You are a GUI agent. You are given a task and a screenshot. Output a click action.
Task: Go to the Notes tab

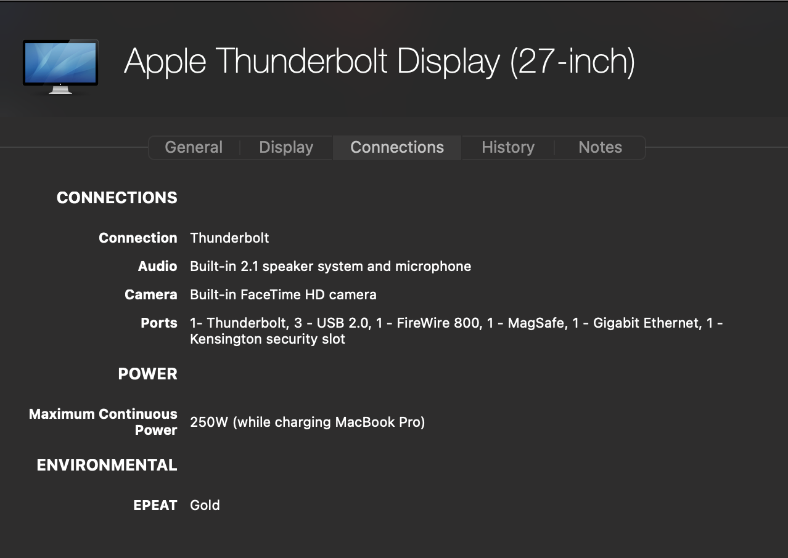600,148
